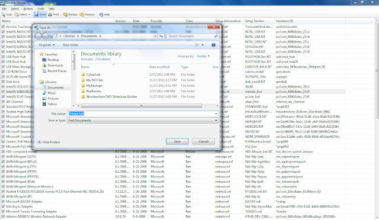Open Select toolbar dropdown arrow

[x=29, y=15]
